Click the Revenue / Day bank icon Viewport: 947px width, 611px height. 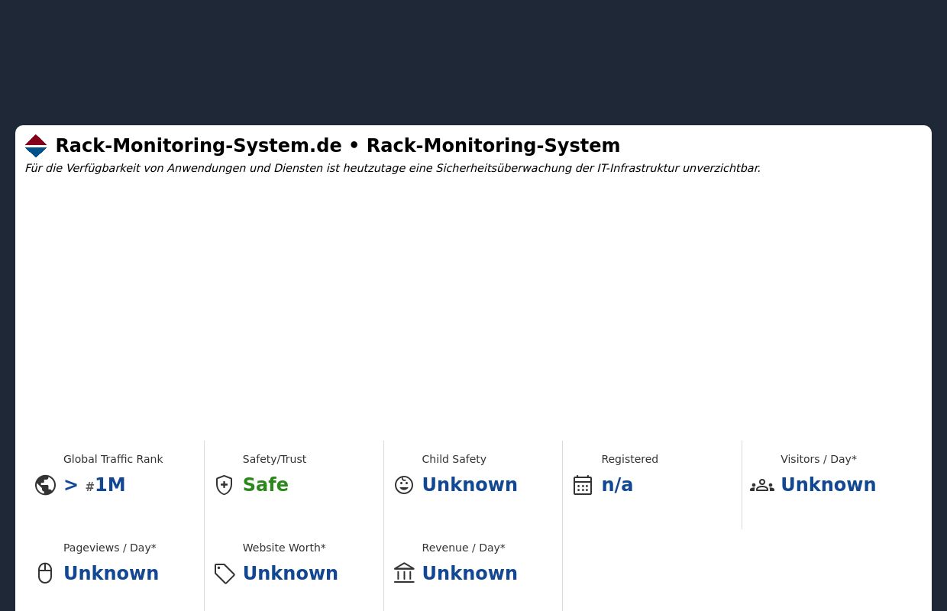[x=404, y=573]
